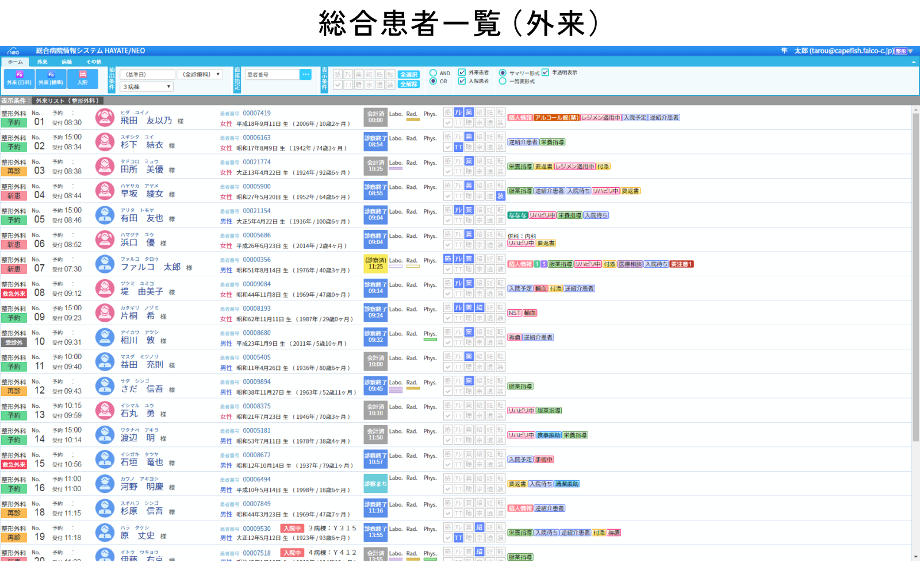Click the 診察まち status button for 河野 明慶
The height and width of the screenshot is (563, 920).
[375, 483]
